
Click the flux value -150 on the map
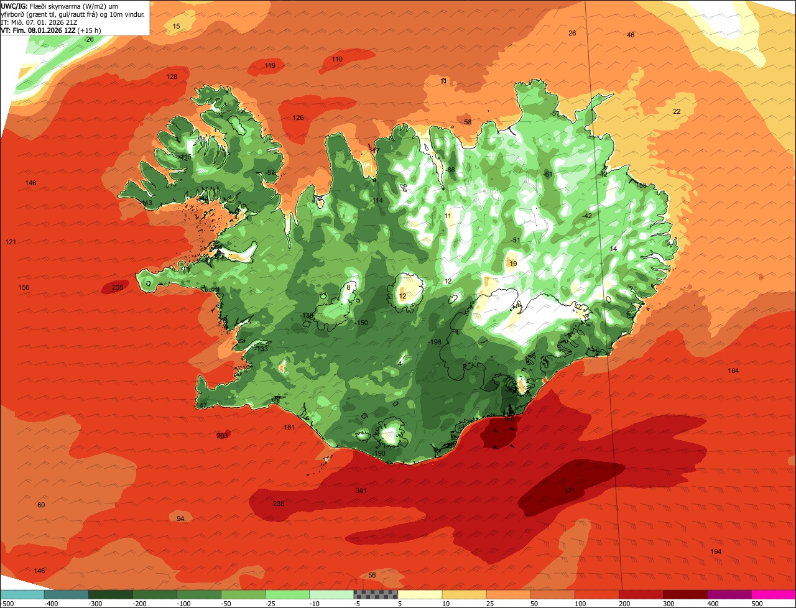(361, 323)
